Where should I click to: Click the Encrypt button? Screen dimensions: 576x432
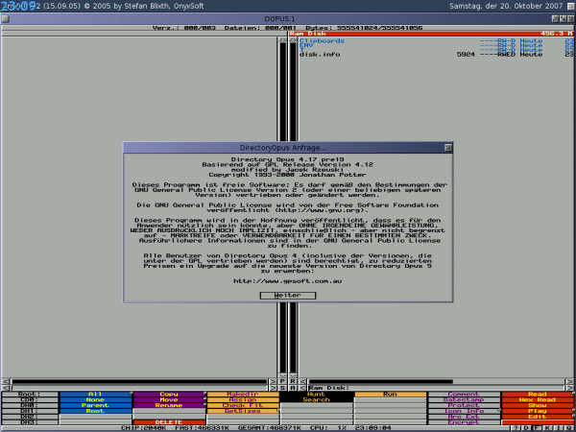pyautogui.click(x=465, y=422)
